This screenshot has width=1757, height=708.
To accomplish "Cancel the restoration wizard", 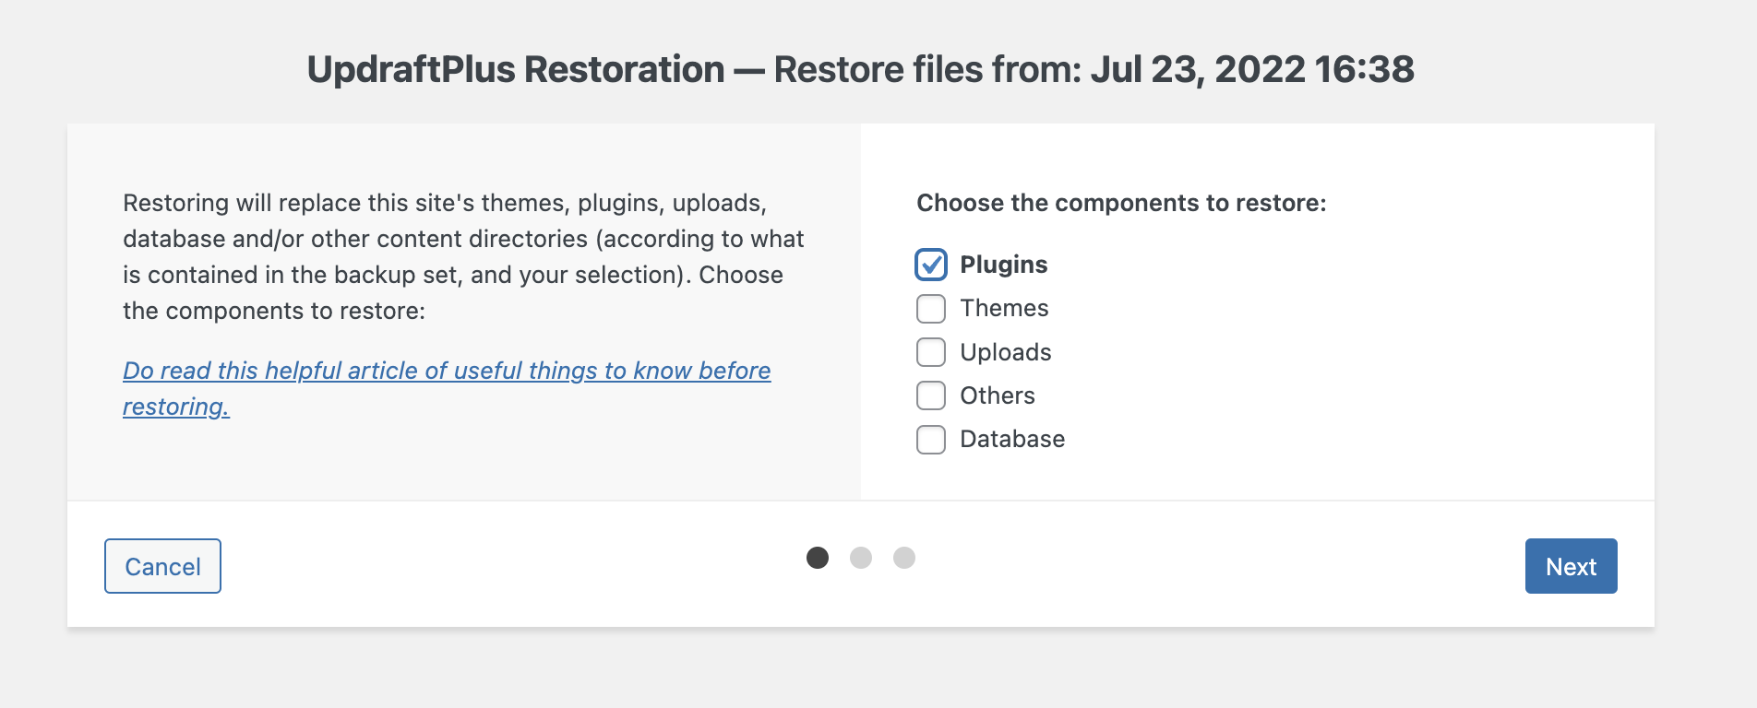I will coord(162,566).
